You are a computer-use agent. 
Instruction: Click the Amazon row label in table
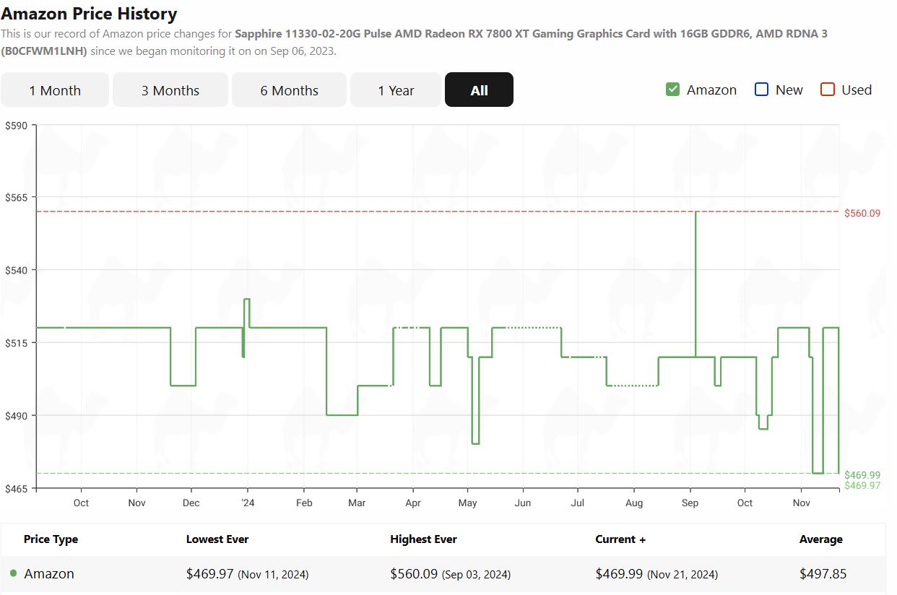pos(49,574)
